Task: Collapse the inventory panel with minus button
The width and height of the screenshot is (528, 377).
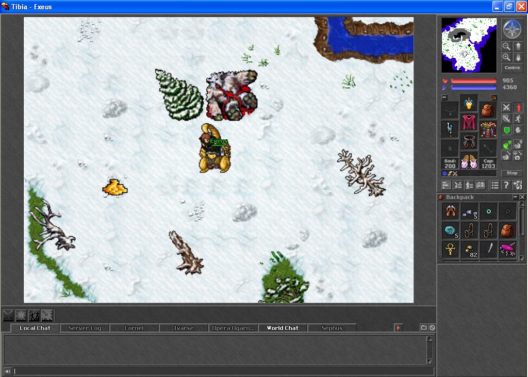Action: point(444,97)
